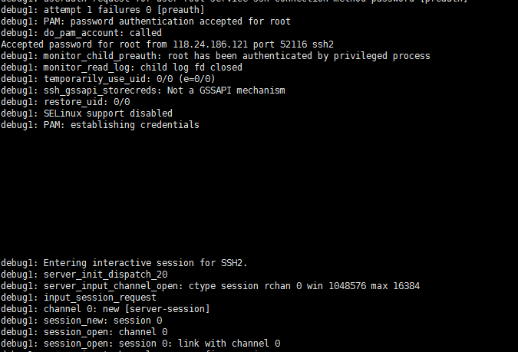Image resolution: width=518 pixels, height=352 pixels.
Task: Click 'Entering interactive session for SSH2.' line
Action: (x=124, y=263)
